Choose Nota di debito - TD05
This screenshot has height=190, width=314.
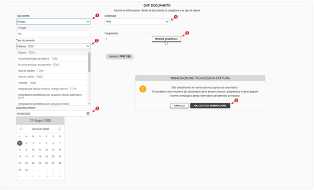point(52,77)
